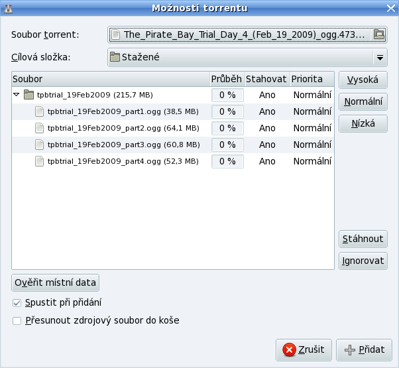Set priority with Vysoká button
This screenshot has height=368, width=399.
(363, 80)
